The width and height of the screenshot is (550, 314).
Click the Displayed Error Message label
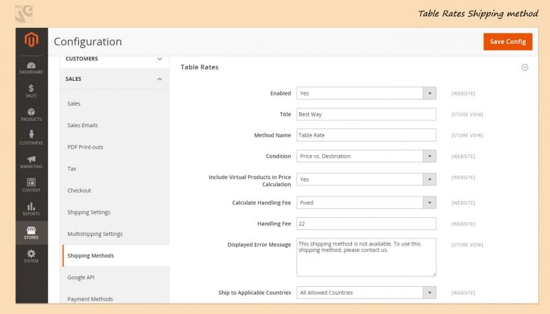click(x=259, y=245)
